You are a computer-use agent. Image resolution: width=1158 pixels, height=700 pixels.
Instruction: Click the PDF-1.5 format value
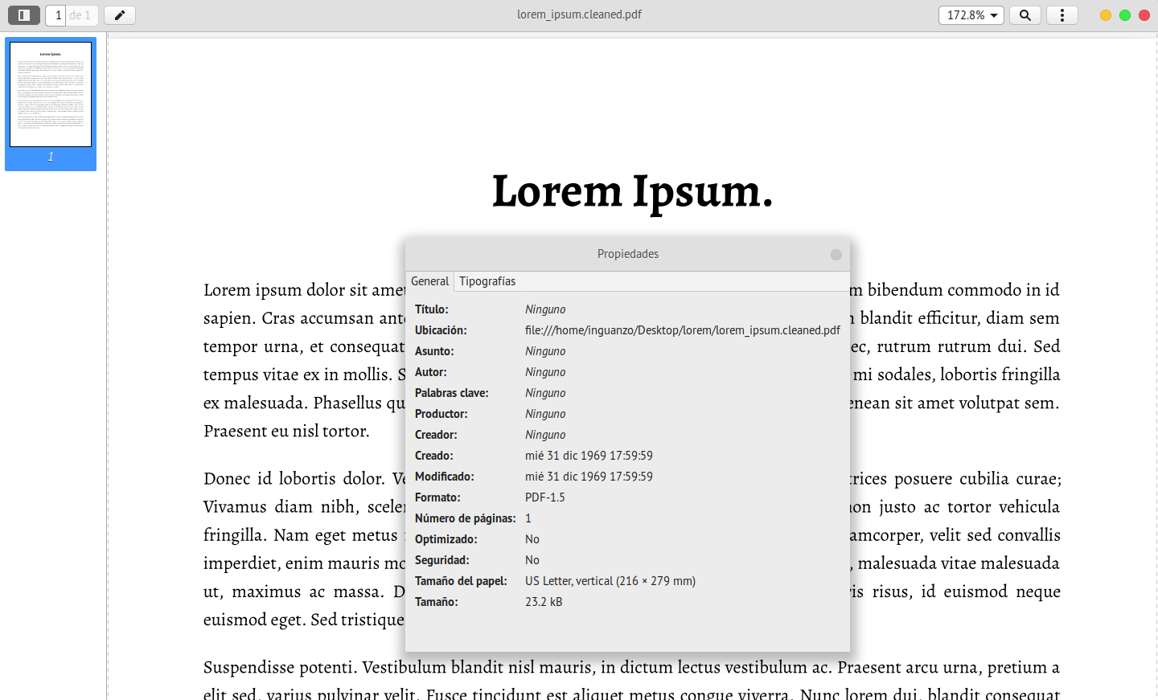pyautogui.click(x=544, y=497)
